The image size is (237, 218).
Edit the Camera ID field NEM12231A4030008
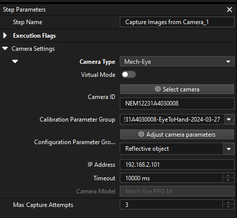coord(177,103)
